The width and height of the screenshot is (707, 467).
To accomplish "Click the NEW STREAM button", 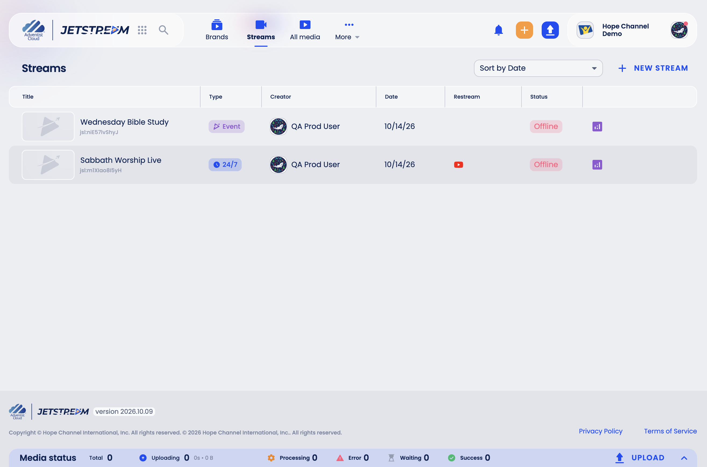I will click(653, 68).
